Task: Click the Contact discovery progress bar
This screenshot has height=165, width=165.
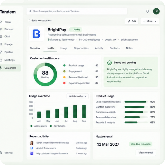Action: [136, 107]
